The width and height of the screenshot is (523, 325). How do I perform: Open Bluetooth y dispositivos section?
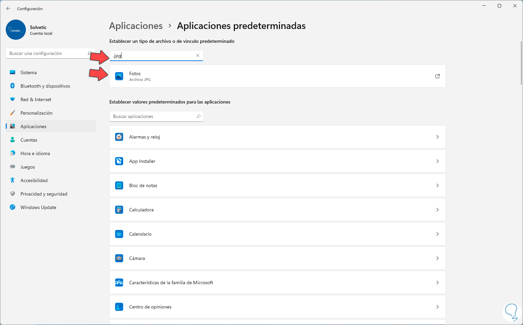point(45,86)
